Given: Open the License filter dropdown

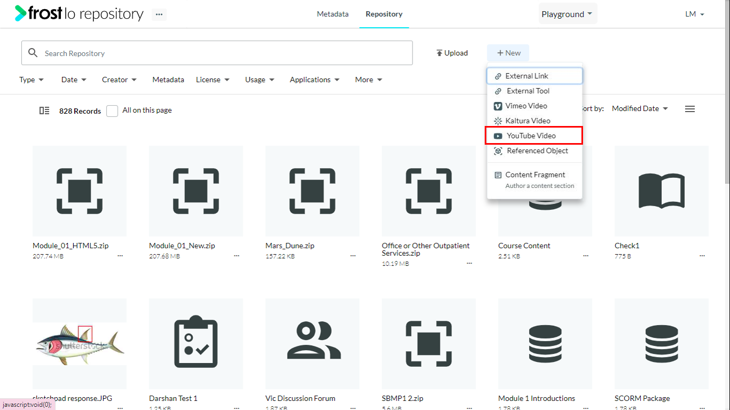Looking at the screenshot, I should pos(213,80).
